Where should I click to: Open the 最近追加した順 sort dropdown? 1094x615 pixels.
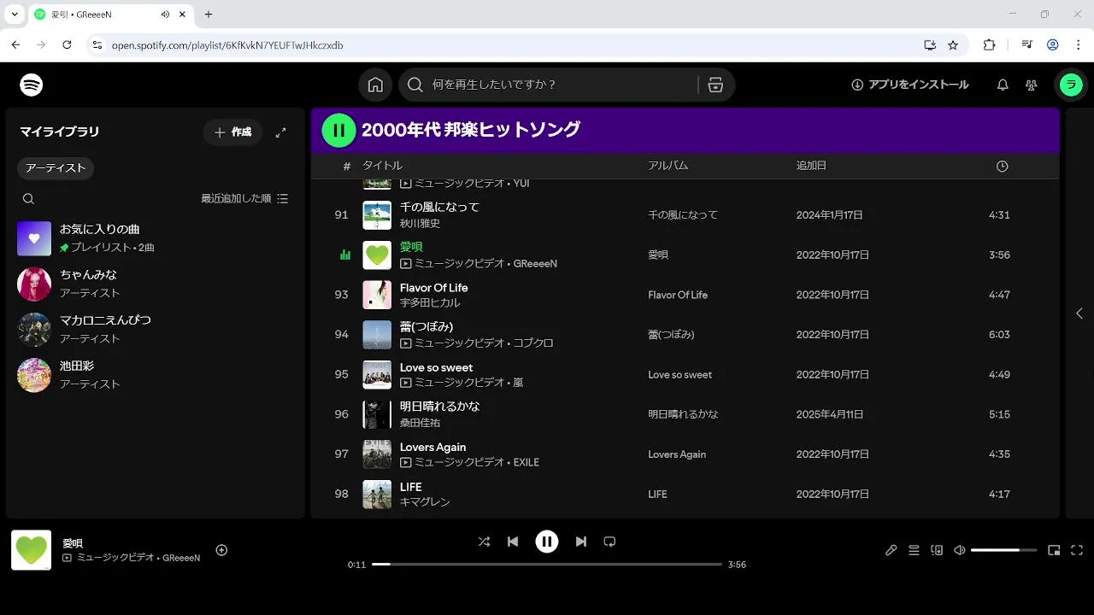pos(244,198)
